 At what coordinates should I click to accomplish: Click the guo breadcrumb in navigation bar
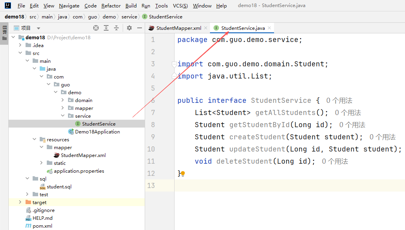pyautogui.click(x=92, y=17)
